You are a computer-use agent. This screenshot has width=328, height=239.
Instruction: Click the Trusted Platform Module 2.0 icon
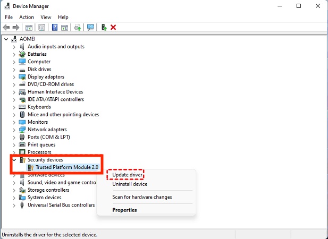pyautogui.click(x=31, y=167)
